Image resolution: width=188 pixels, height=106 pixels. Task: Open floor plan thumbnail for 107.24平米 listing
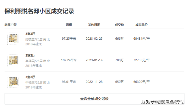click(13, 60)
